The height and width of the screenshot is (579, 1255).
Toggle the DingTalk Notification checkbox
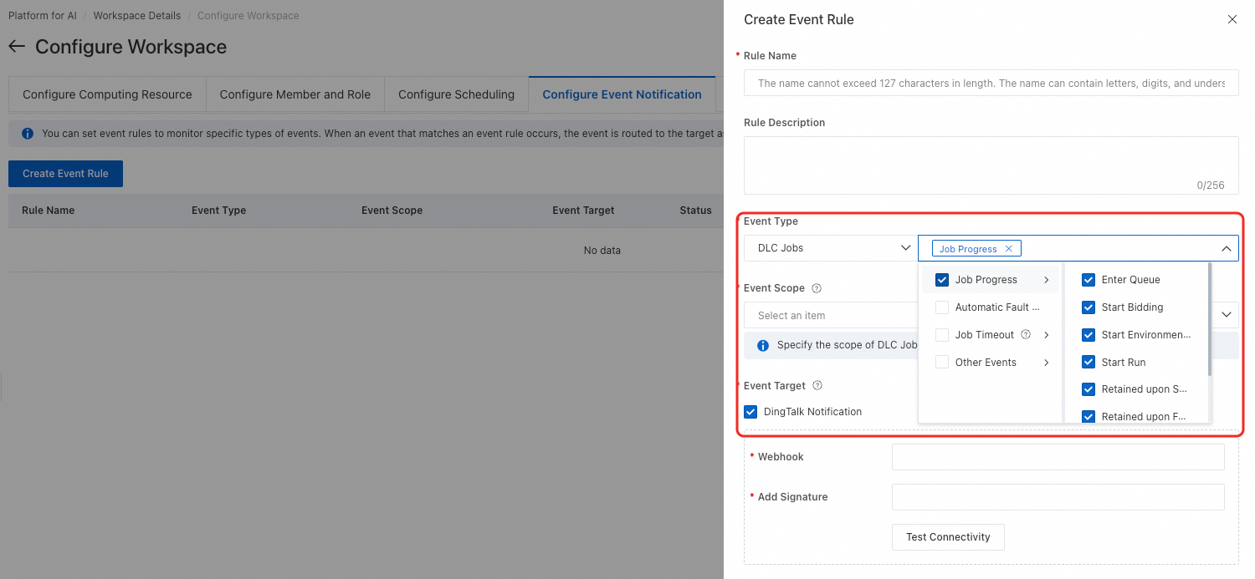point(750,412)
